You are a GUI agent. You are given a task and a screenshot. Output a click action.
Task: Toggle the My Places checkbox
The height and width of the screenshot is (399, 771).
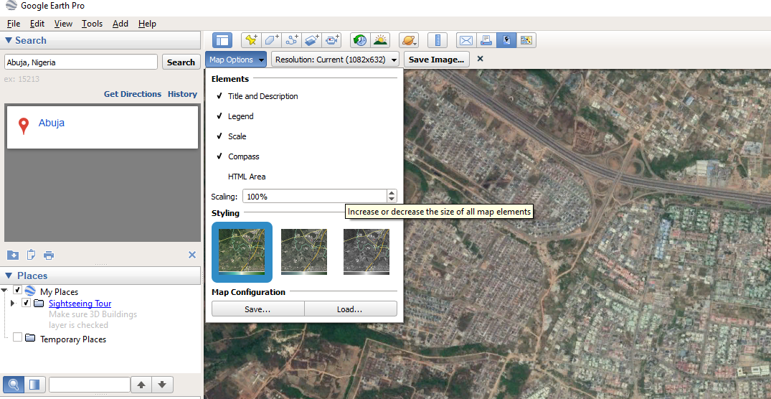tap(18, 290)
